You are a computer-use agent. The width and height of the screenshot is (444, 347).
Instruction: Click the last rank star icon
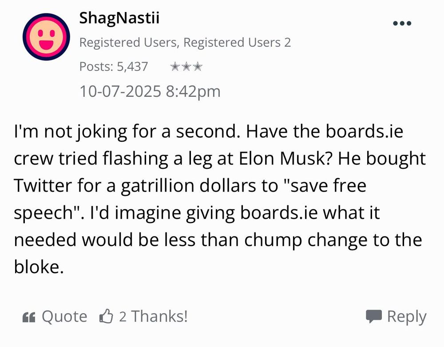(x=198, y=67)
